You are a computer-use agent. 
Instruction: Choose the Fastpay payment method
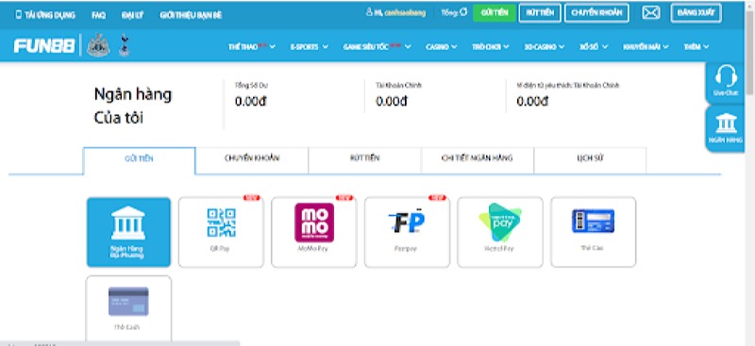tap(407, 232)
